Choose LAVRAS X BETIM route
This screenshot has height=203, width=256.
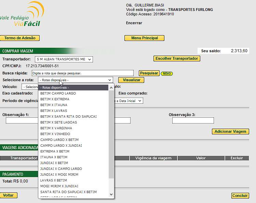tap(54, 180)
